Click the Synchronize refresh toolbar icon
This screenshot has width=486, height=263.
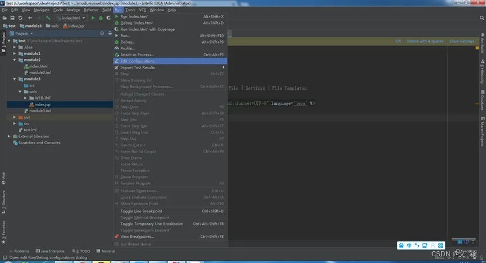pos(20,18)
